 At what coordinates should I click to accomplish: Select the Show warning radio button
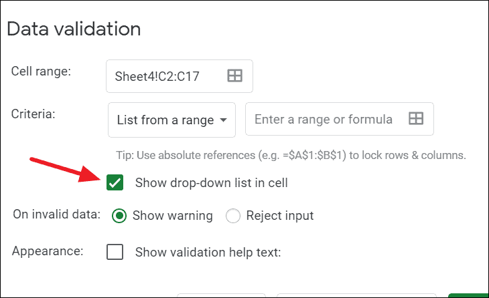[119, 216]
